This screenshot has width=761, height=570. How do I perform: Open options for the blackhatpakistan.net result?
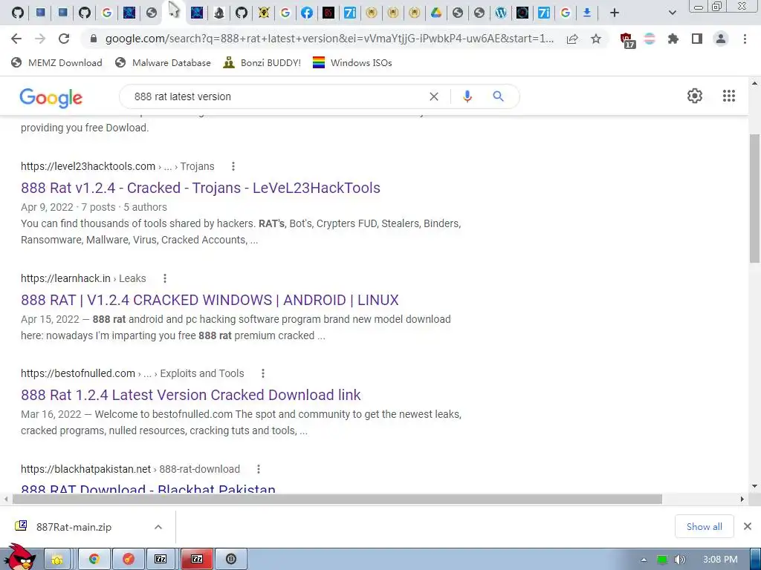(259, 469)
